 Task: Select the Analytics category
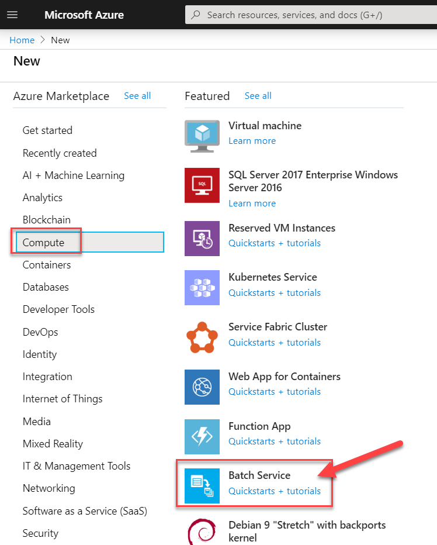click(43, 198)
